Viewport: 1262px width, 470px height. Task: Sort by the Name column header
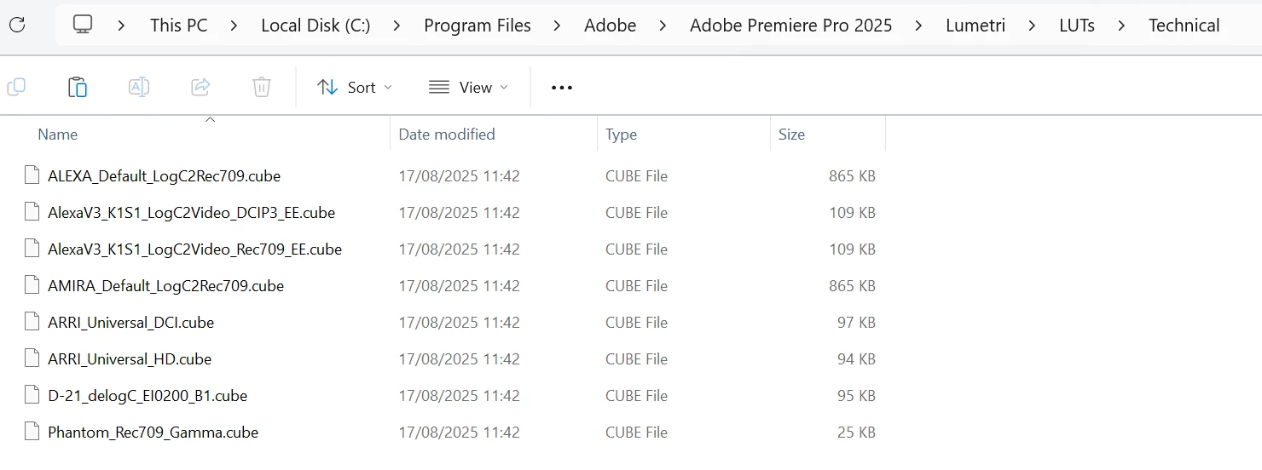(x=58, y=135)
